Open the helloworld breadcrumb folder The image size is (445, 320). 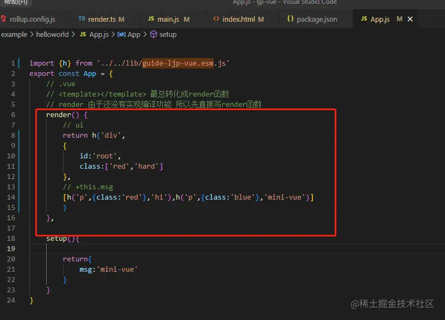[x=52, y=35]
